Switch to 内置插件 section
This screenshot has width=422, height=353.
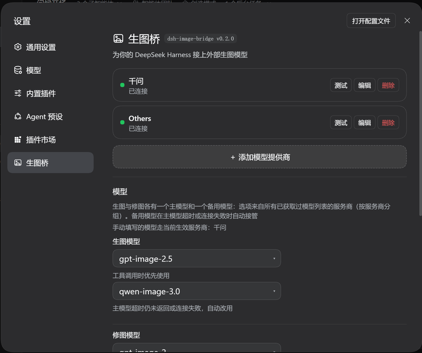click(x=51, y=93)
